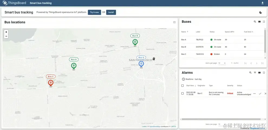Sort Alarms table by Type column
This screenshot has width=268, height=130.
pyautogui.click(x=211, y=86)
